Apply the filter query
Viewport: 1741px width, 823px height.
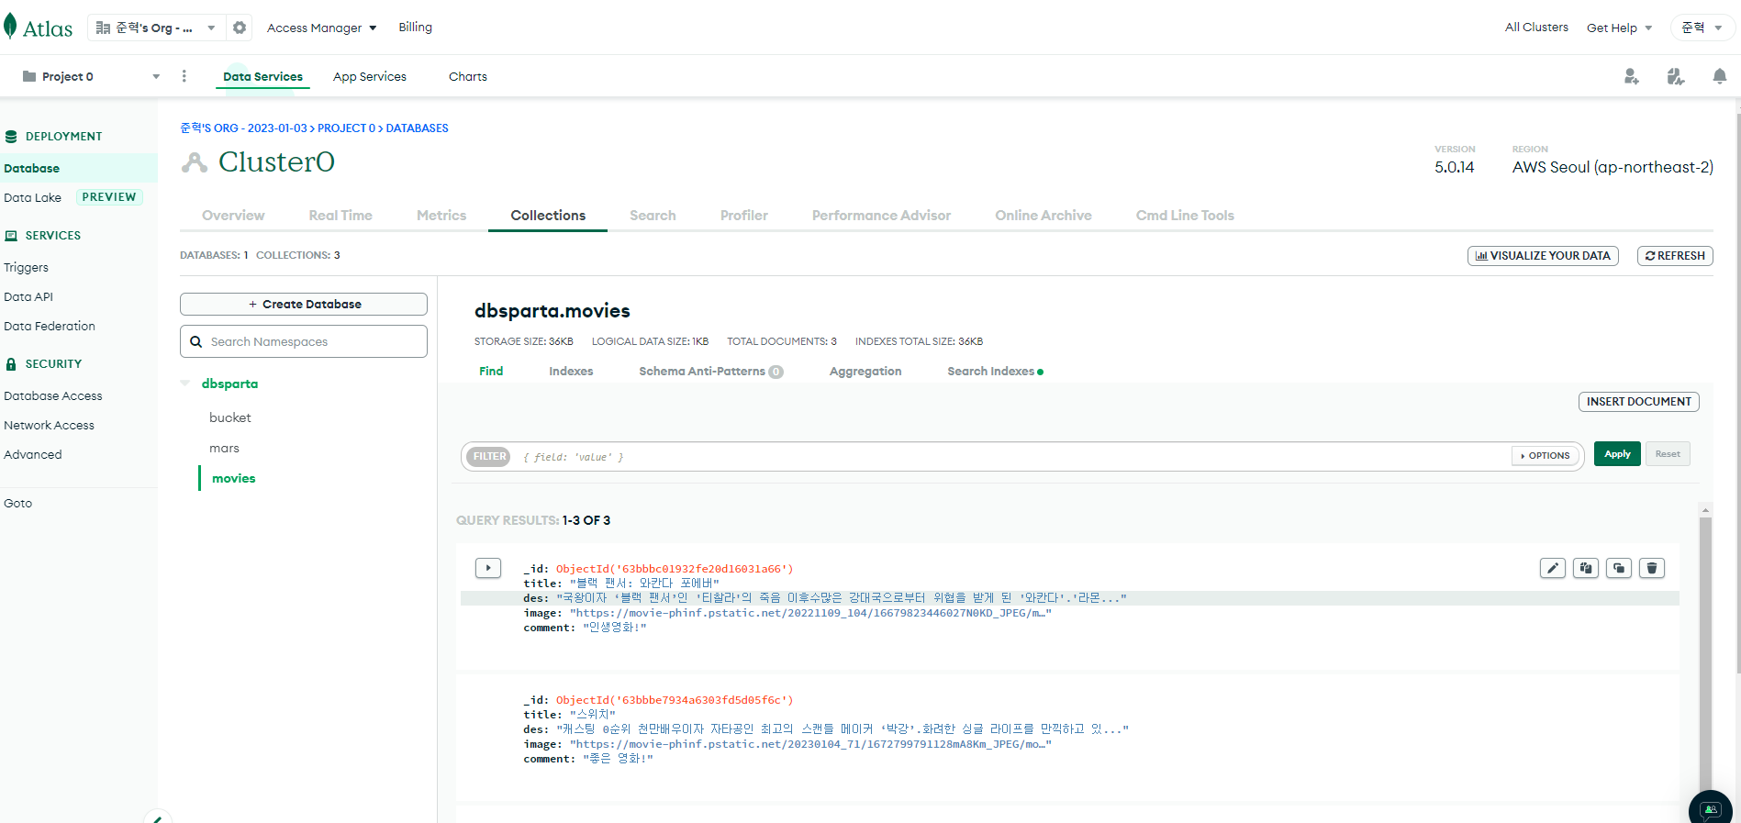[1617, 454]
